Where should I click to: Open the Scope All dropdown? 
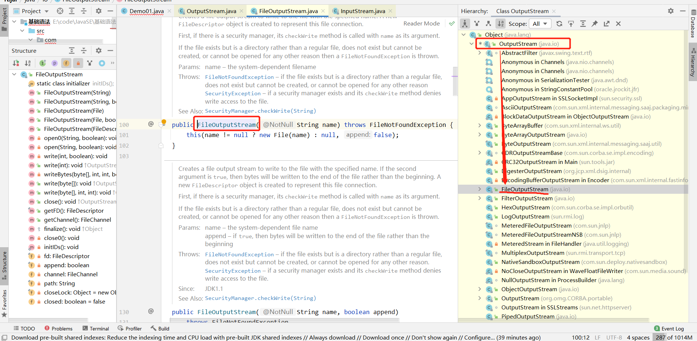[540, 24]
